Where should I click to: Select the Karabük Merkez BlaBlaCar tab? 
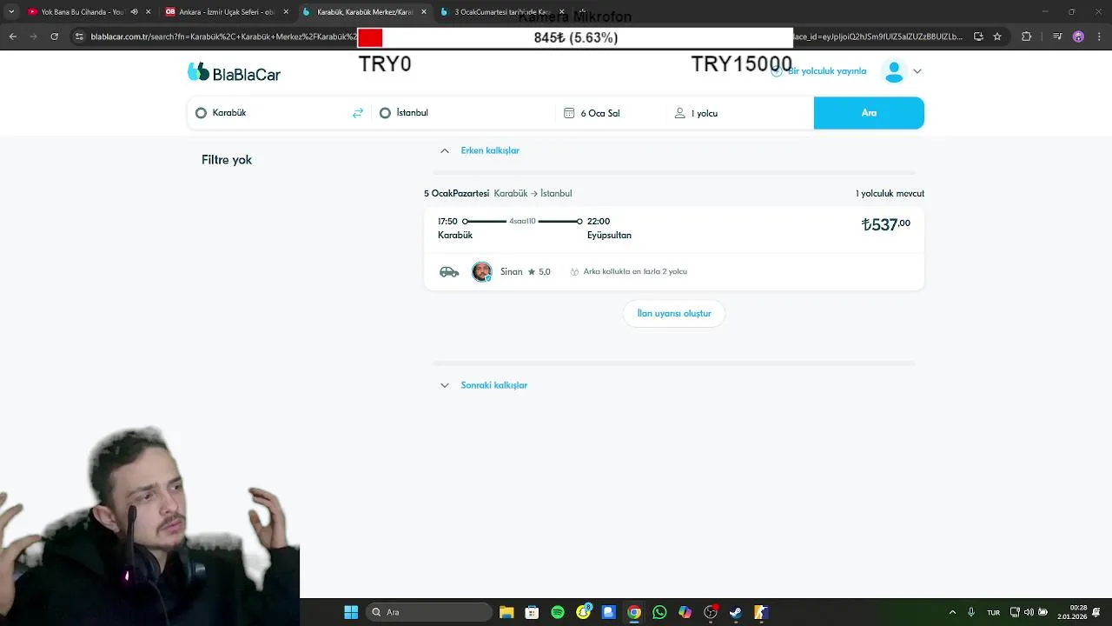(x=365, y=12)
